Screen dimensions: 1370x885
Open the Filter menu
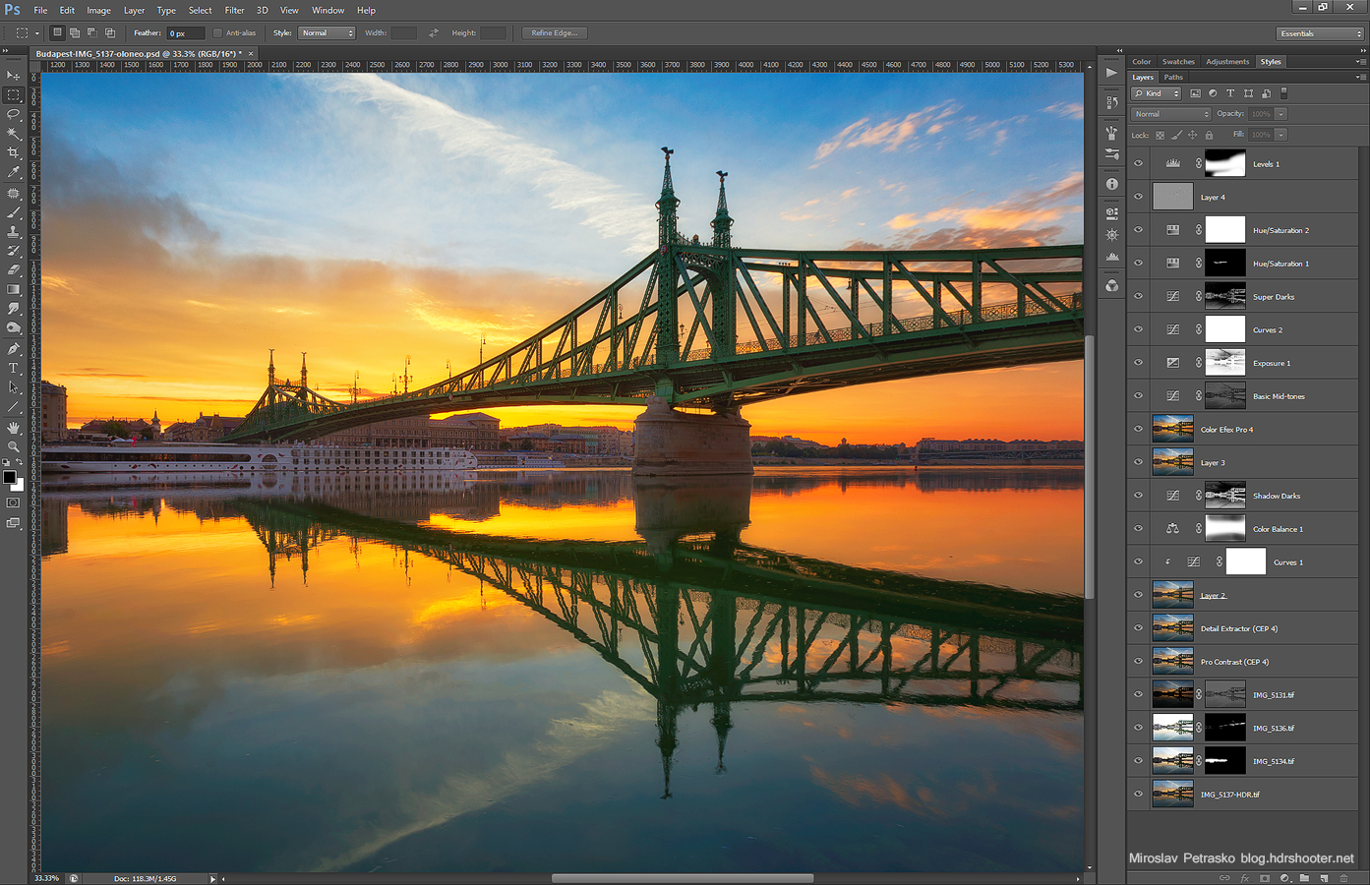(x=234, y=10)
